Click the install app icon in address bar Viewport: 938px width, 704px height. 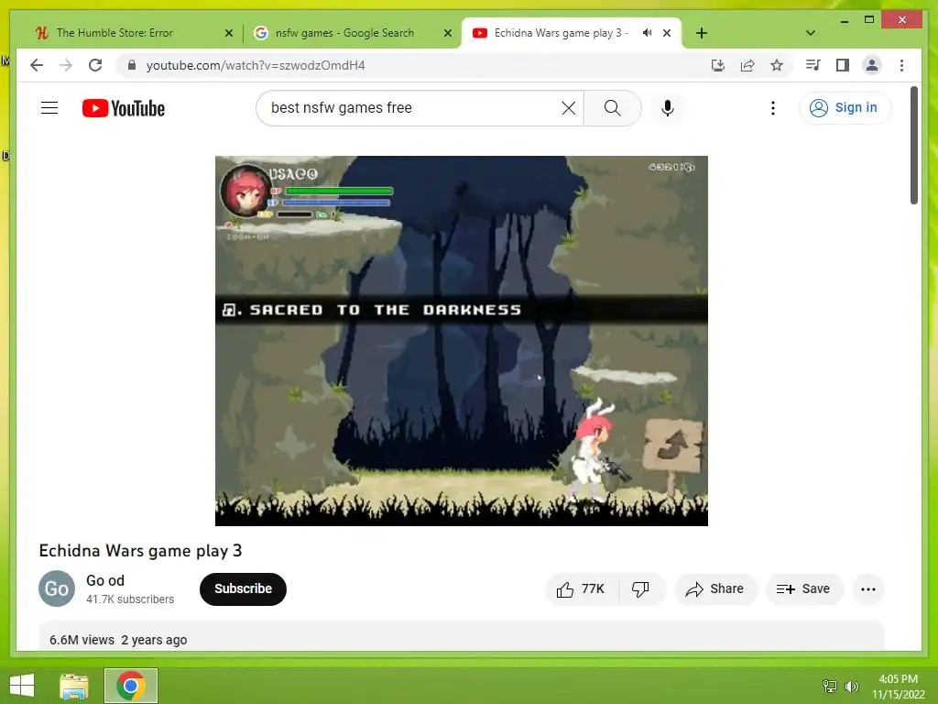718,65
